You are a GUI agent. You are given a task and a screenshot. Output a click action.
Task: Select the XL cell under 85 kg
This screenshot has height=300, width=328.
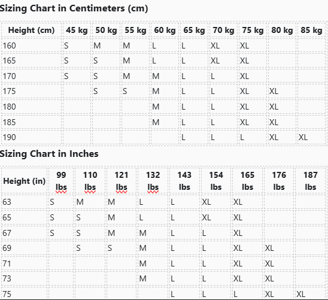(311, 137)
